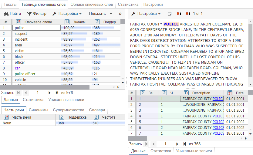This screenshot has width=253, height=155.
Task: Open the Облако ключевых слов tab
Action: [x=92, y=4]
